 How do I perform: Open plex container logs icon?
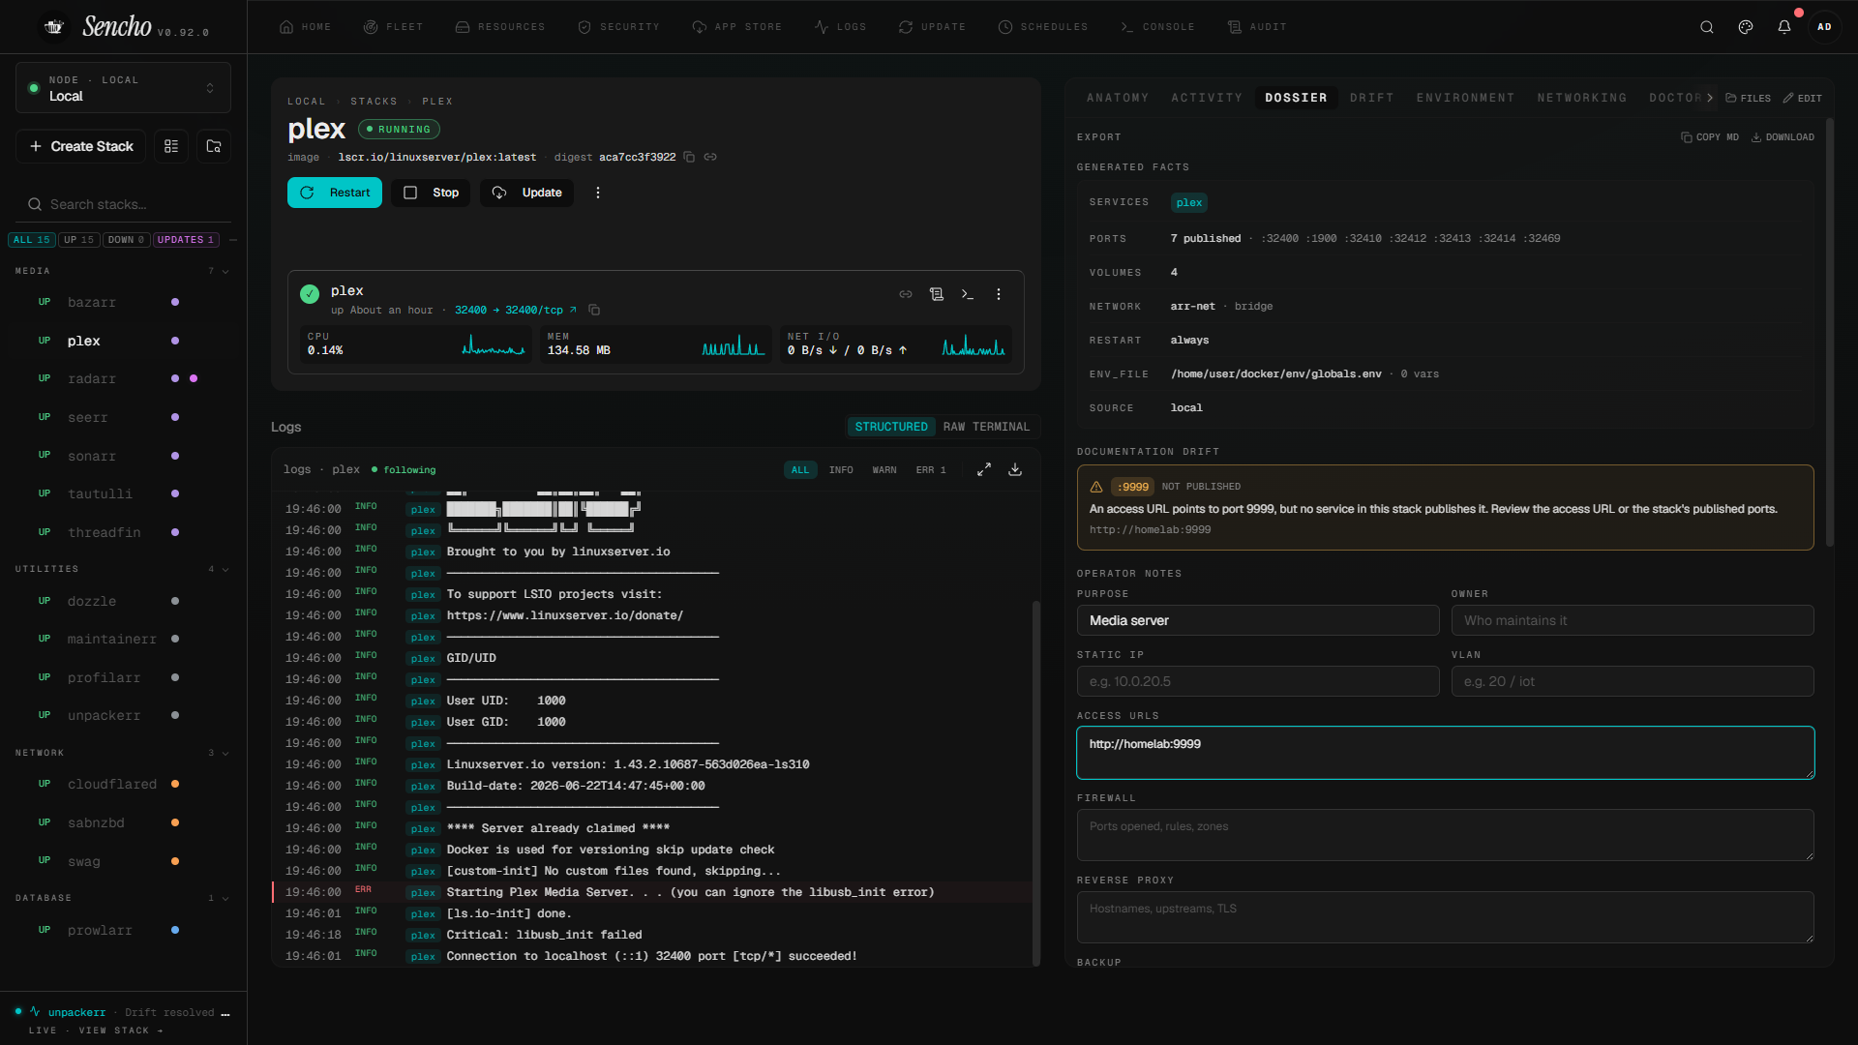pyautogui.click(x=937, y=294)
